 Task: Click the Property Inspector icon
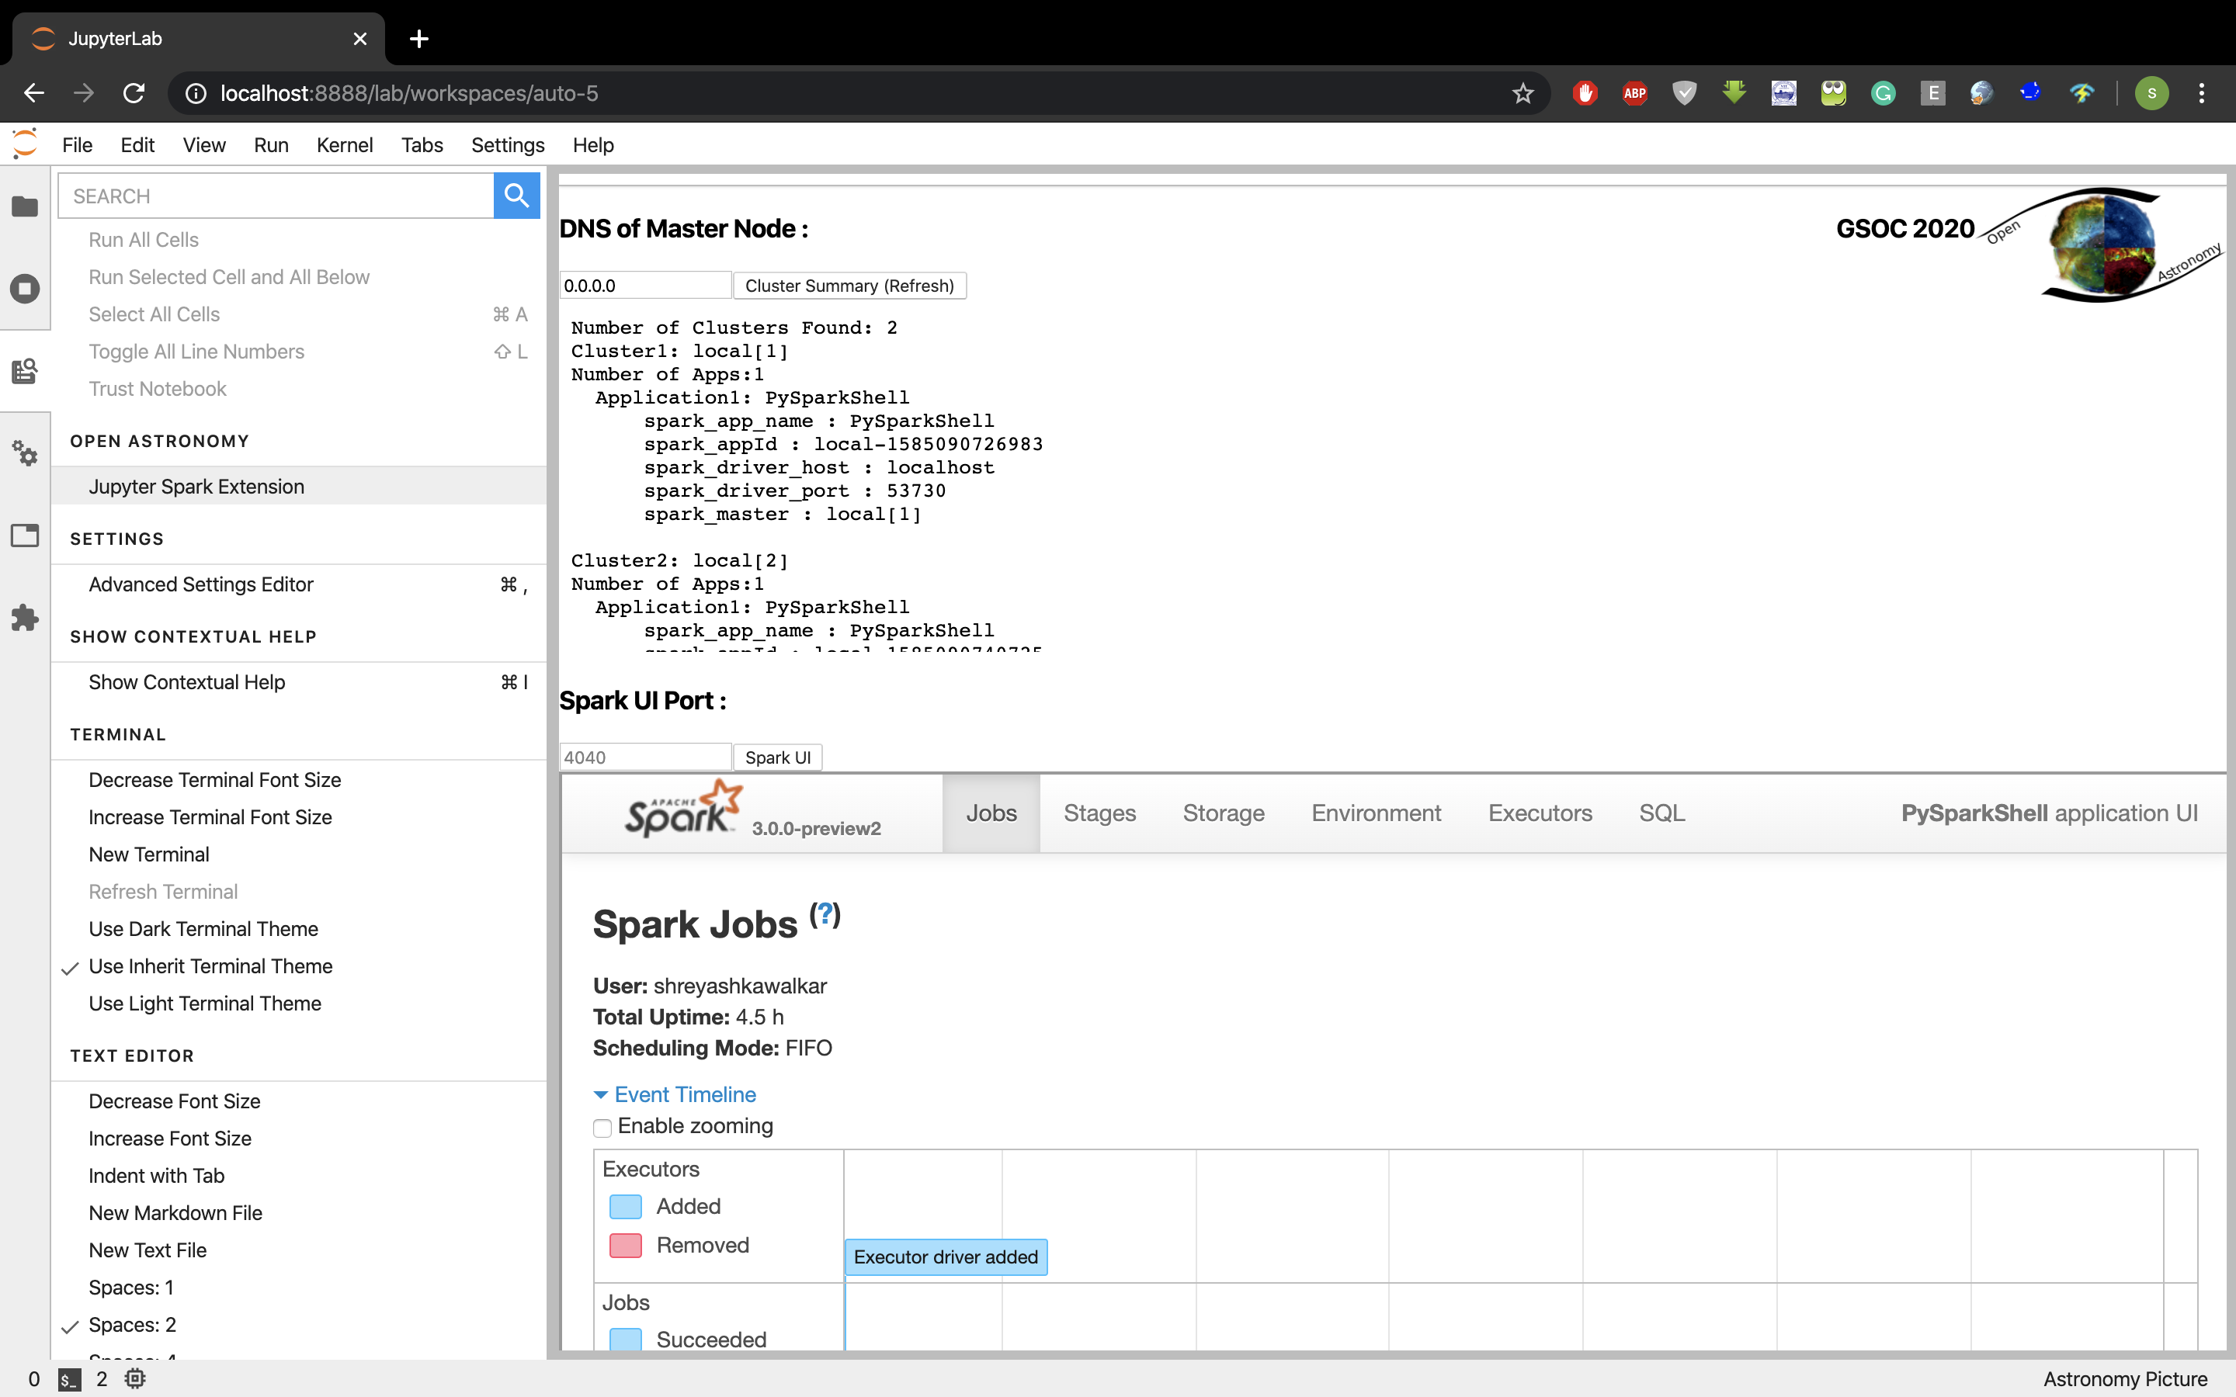(23, 452)
